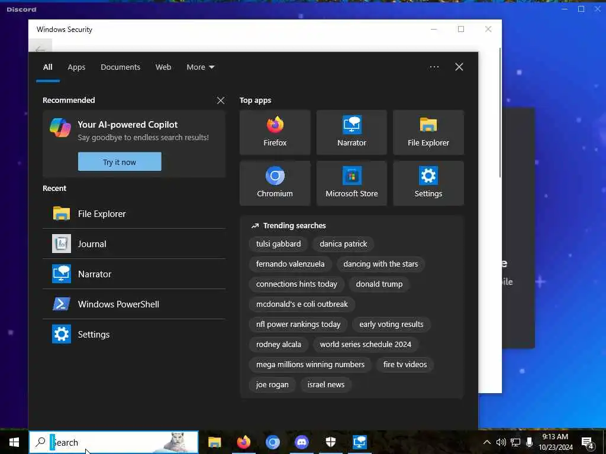Screen dimensions: 606x454
Task: Search trending topic joe rogan
Action: [272, 384]
